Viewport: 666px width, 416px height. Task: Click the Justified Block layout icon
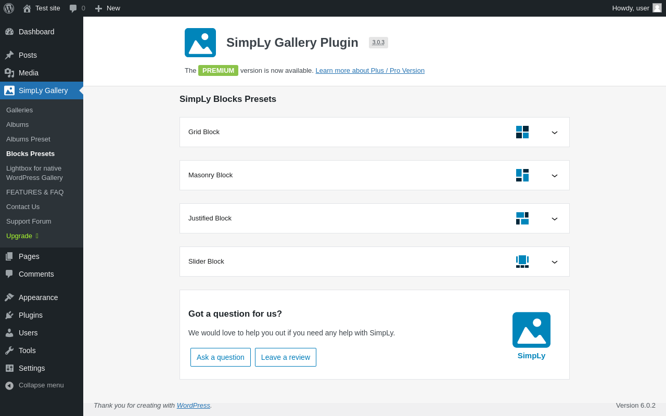[522, 218]
